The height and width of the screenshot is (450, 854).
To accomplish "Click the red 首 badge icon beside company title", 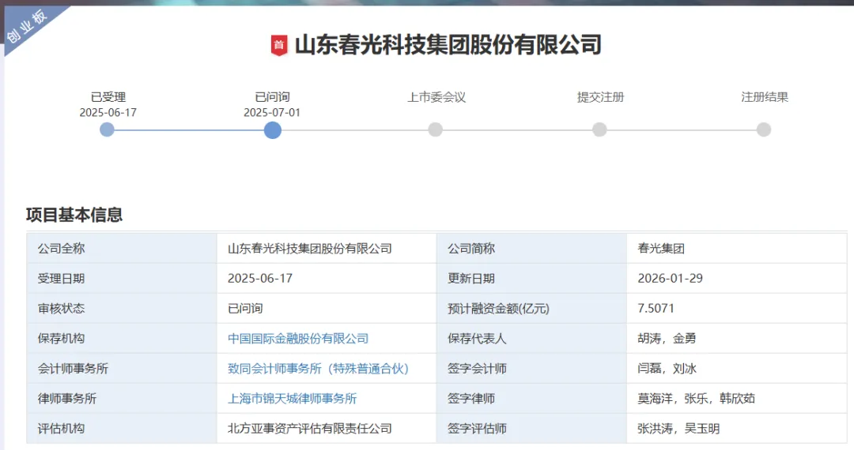I will (279, 45).
